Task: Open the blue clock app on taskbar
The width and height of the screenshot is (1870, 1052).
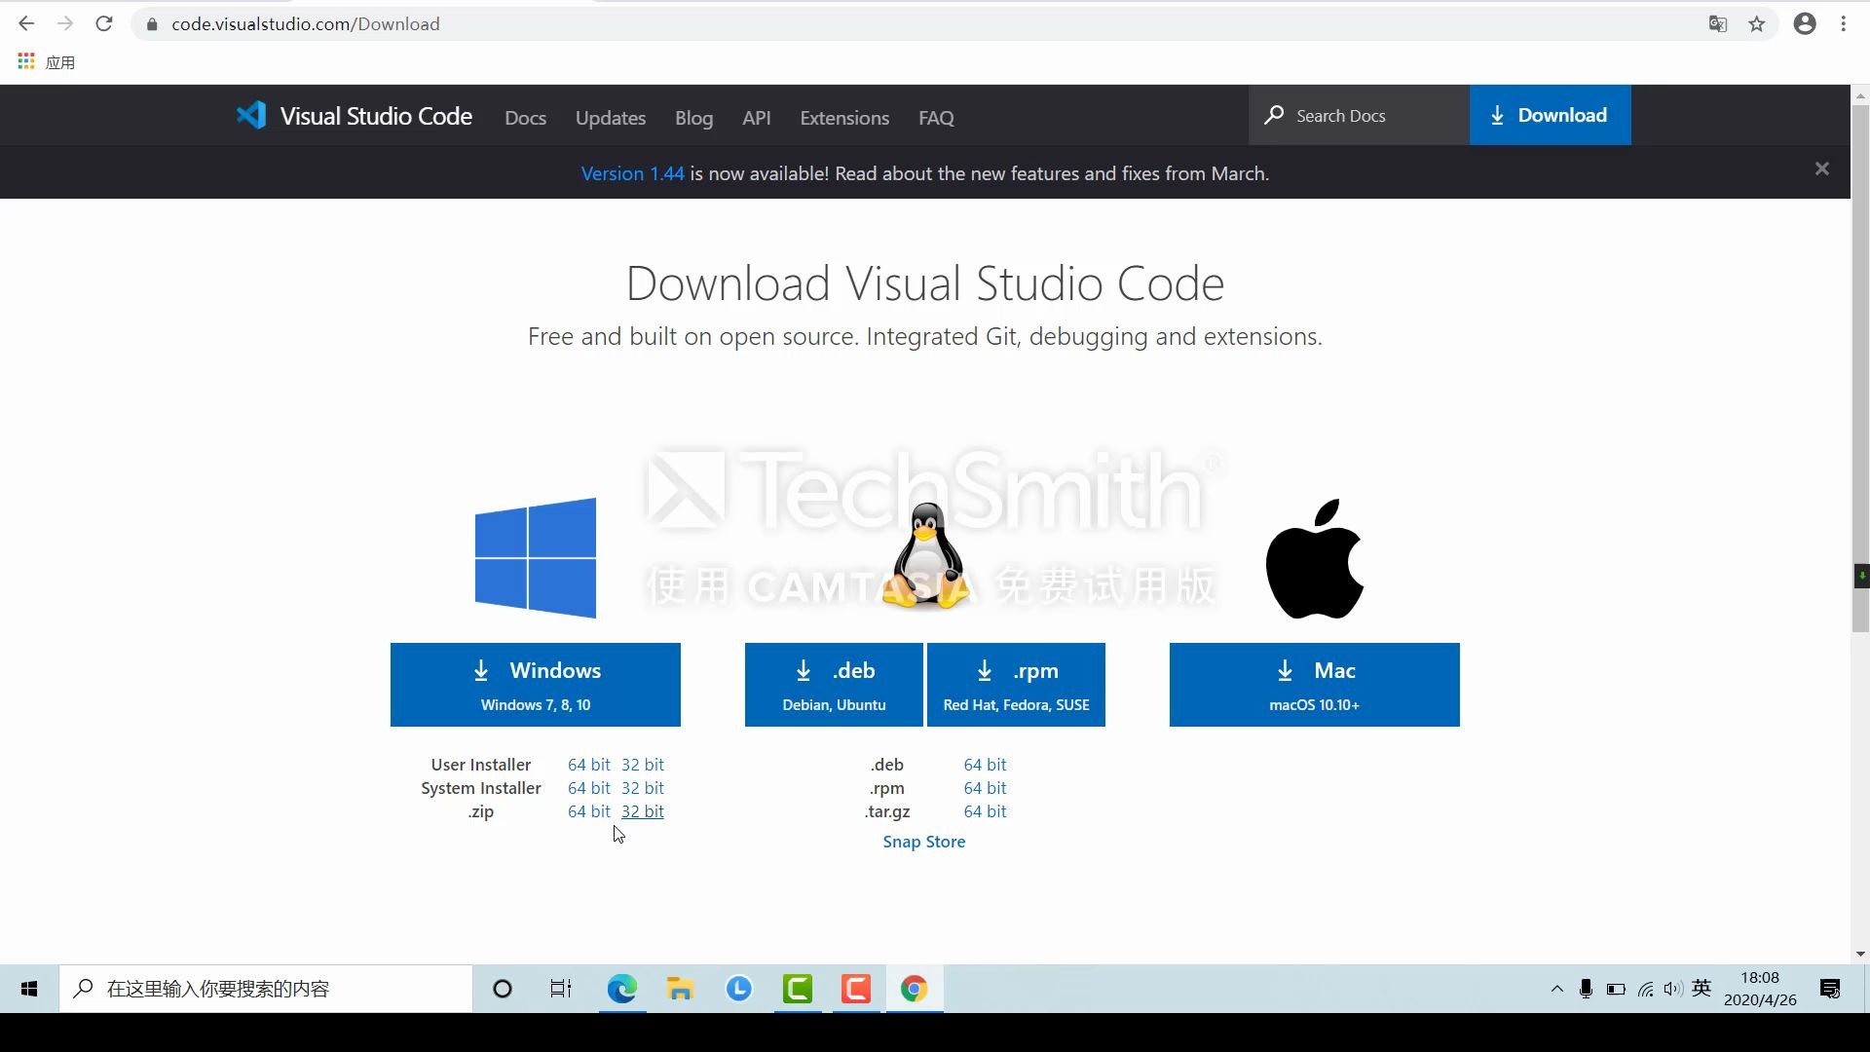Action: 739,989
